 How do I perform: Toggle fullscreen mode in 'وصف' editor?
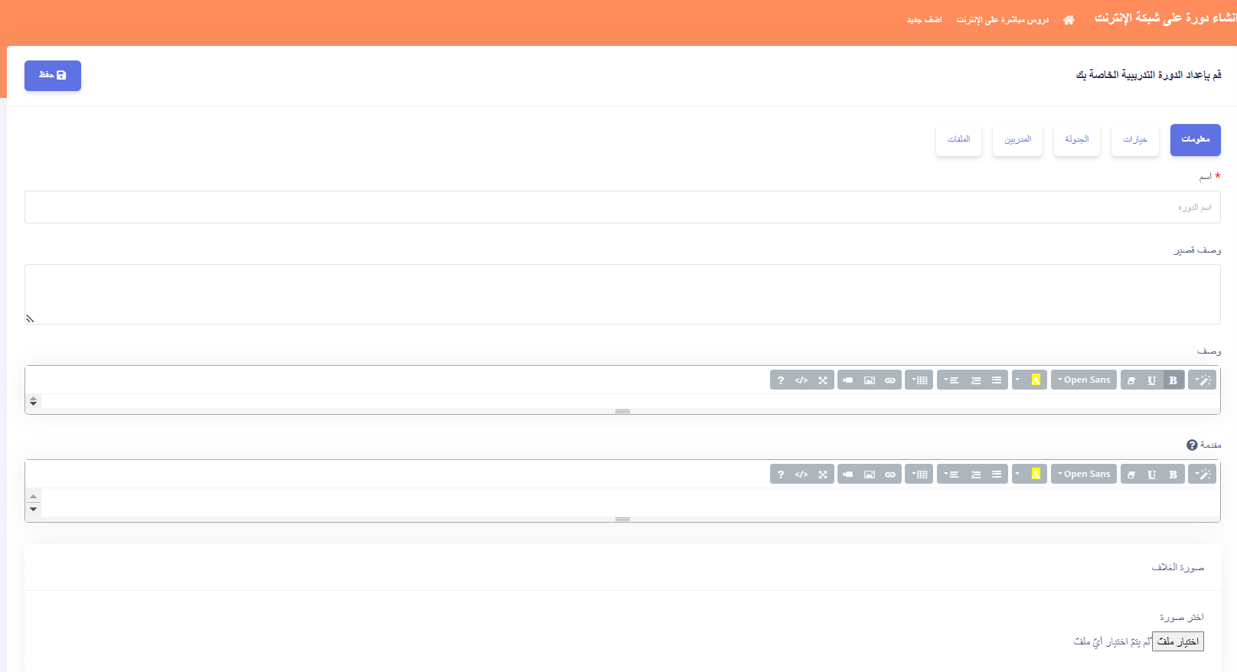pos(823,380)
